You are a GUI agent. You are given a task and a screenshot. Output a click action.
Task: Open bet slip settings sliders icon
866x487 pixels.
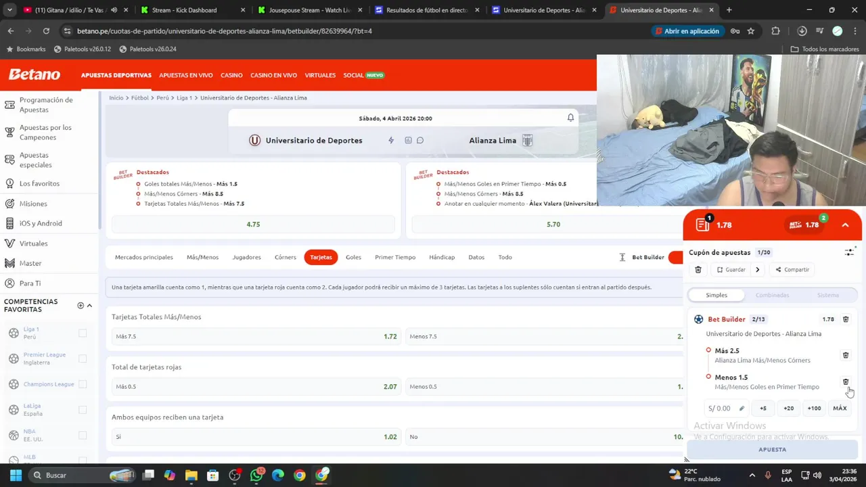click(849, 252)
